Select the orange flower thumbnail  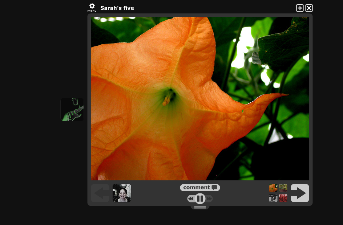tap(273, 188)
